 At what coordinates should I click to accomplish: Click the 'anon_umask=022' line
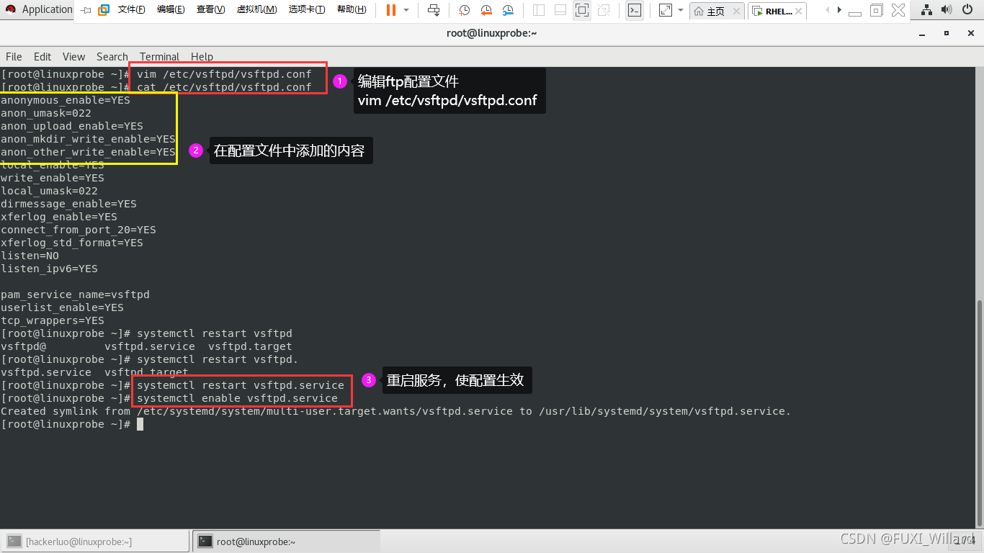coord(46,113)
